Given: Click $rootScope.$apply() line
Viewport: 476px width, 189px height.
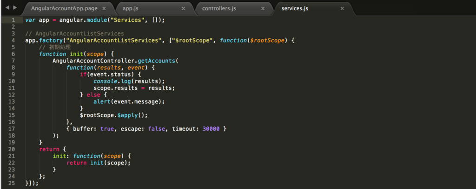Looking at the screenshot, I should (113, 115).
